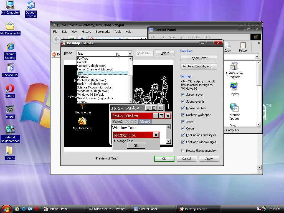Choose Peanuts theme from list
The width and height of the screenshot is (284, 213).
102,77
